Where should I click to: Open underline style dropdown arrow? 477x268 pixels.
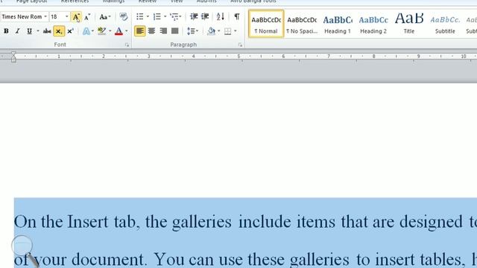click(x=38, y=31)
